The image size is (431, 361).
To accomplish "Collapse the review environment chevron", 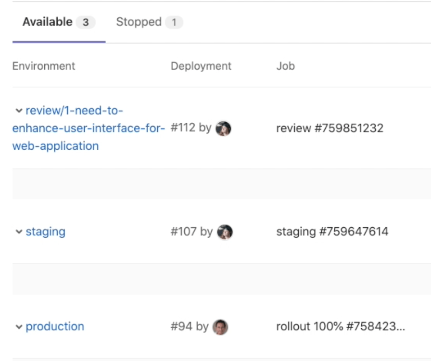I will pyautogui.click(x=19, y=111).
